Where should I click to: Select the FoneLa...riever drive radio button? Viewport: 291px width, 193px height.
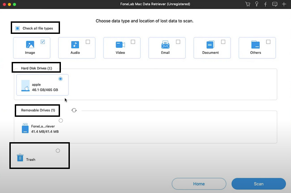pos(61,121)
